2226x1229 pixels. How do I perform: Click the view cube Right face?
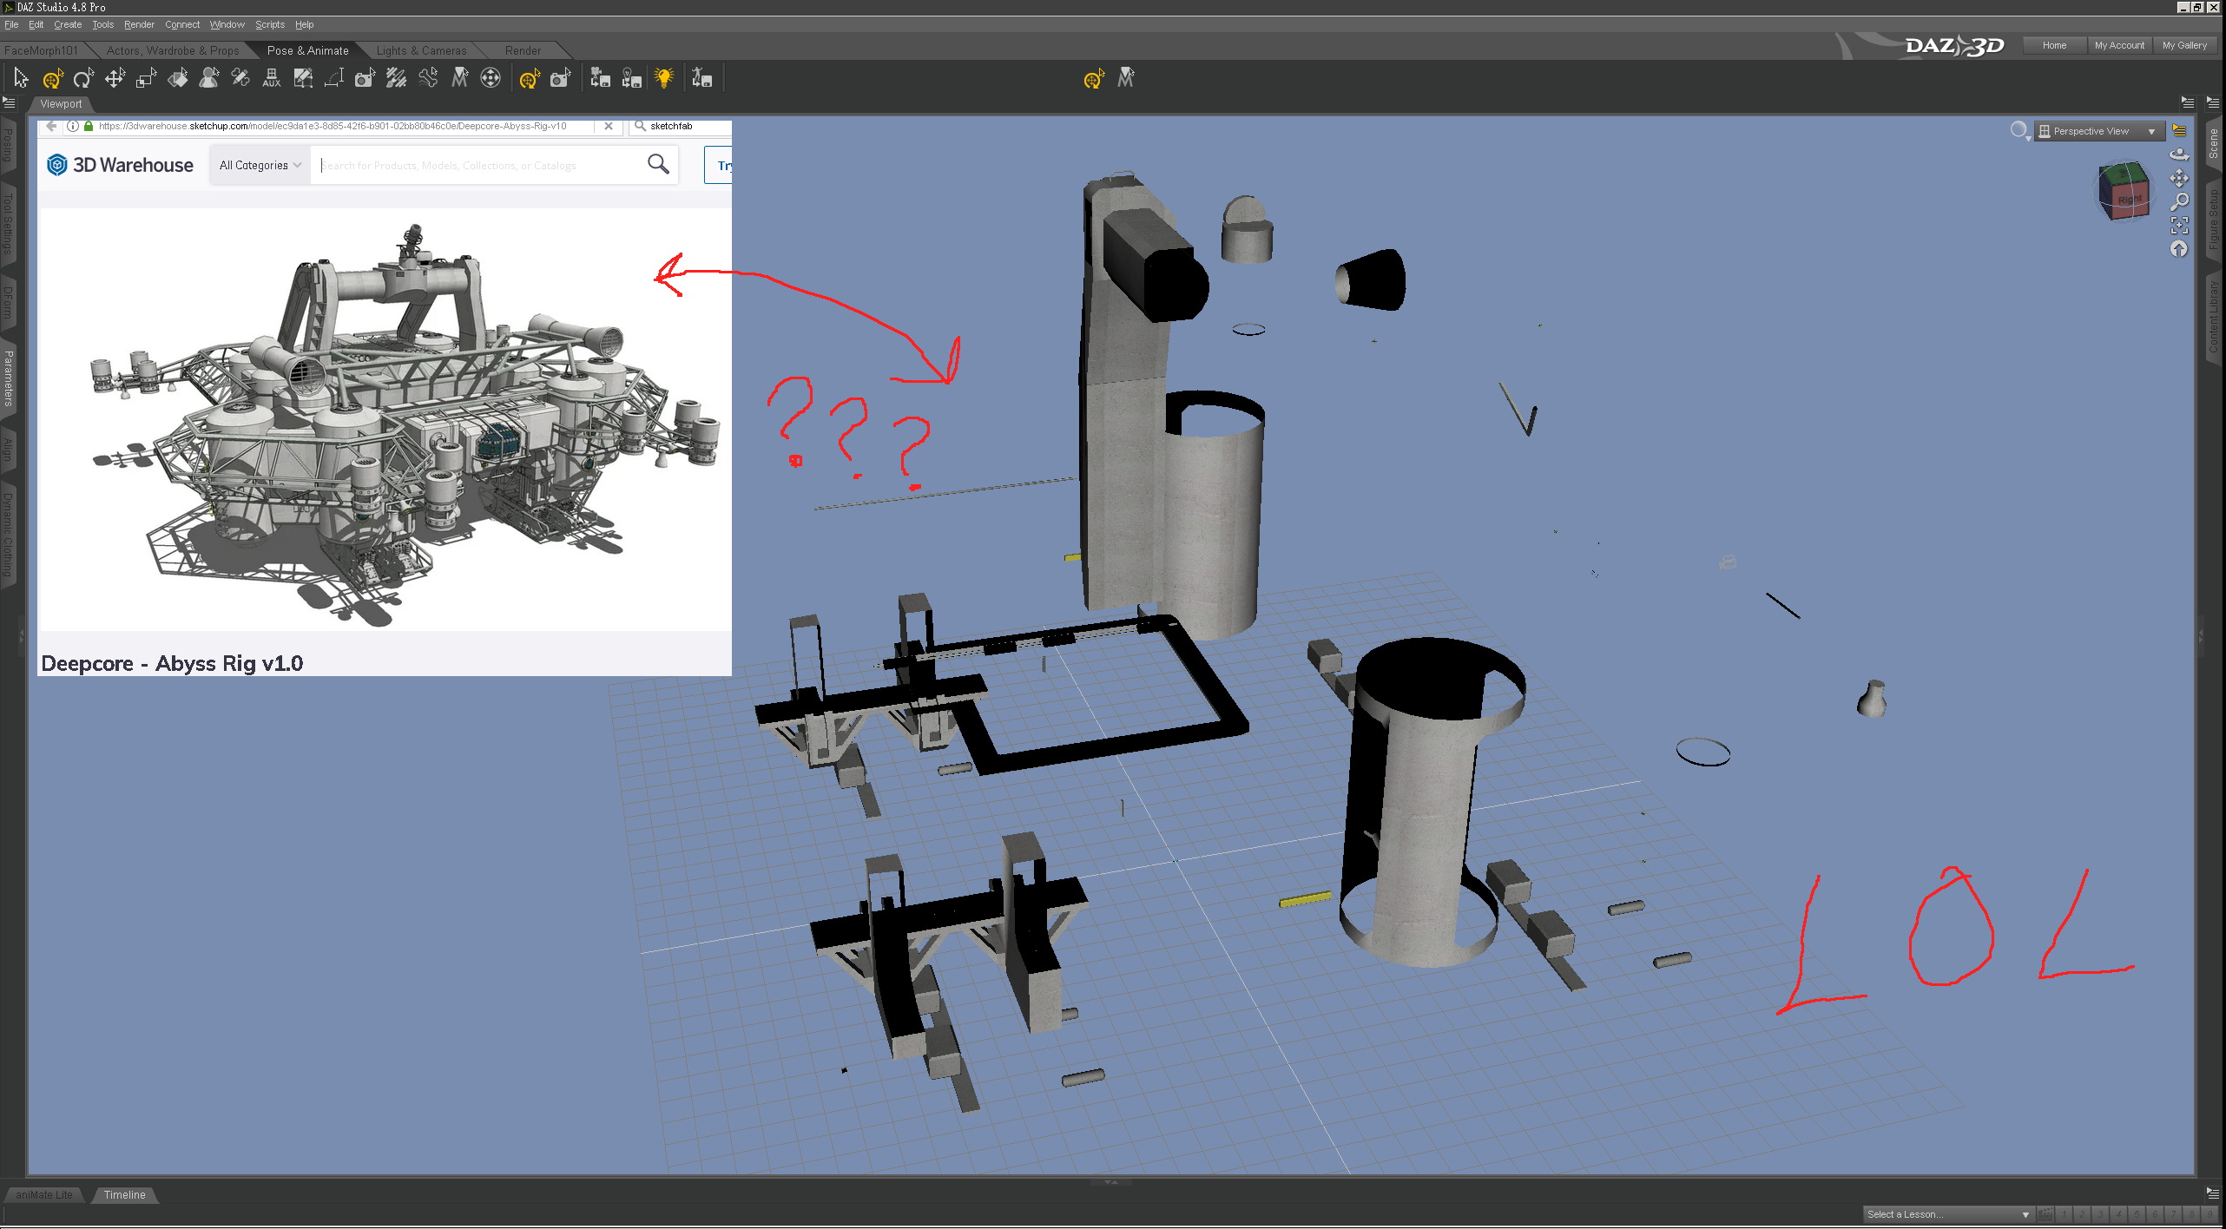coord(2128,200)
